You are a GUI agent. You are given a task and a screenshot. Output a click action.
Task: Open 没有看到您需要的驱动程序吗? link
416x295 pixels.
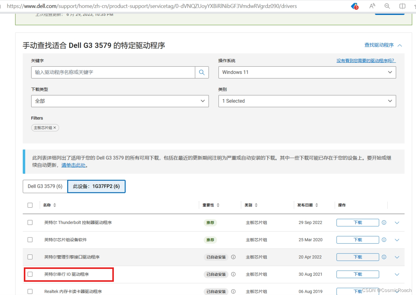tap(366, 61)
